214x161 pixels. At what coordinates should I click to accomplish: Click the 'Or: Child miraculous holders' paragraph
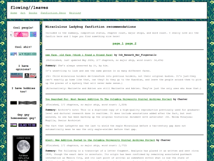(123, 80)
